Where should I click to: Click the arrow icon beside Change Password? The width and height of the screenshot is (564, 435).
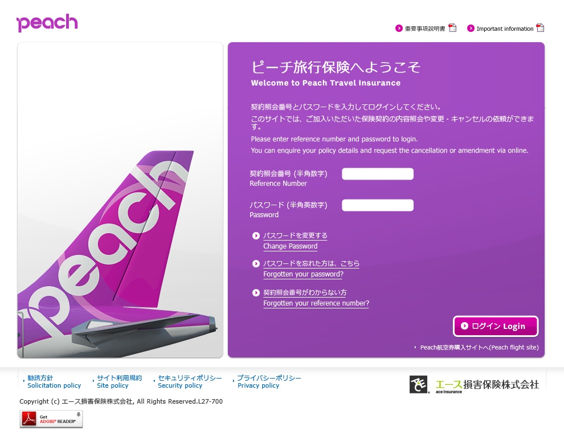(x=256, y=236)
